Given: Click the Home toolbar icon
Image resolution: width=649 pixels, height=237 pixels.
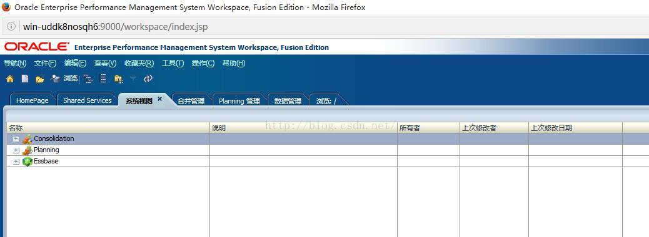Looking at the screenshot, I should (9, 79).
